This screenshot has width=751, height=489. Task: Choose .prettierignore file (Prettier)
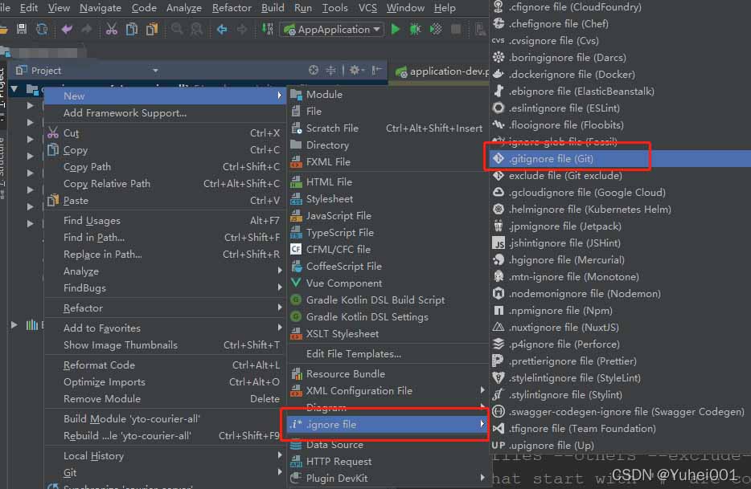coord(620,361)
